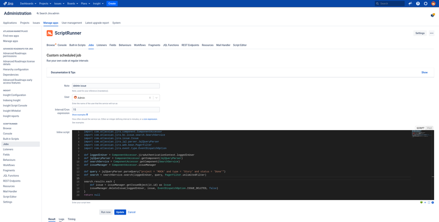Image resolution: width=439 pixels, height=222 pixels.
Task: Click the Note input field
Action: point(116,86)
